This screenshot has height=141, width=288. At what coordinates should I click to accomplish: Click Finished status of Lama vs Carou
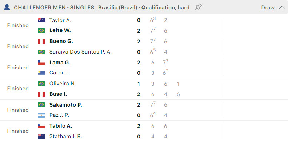pos(18,68)
